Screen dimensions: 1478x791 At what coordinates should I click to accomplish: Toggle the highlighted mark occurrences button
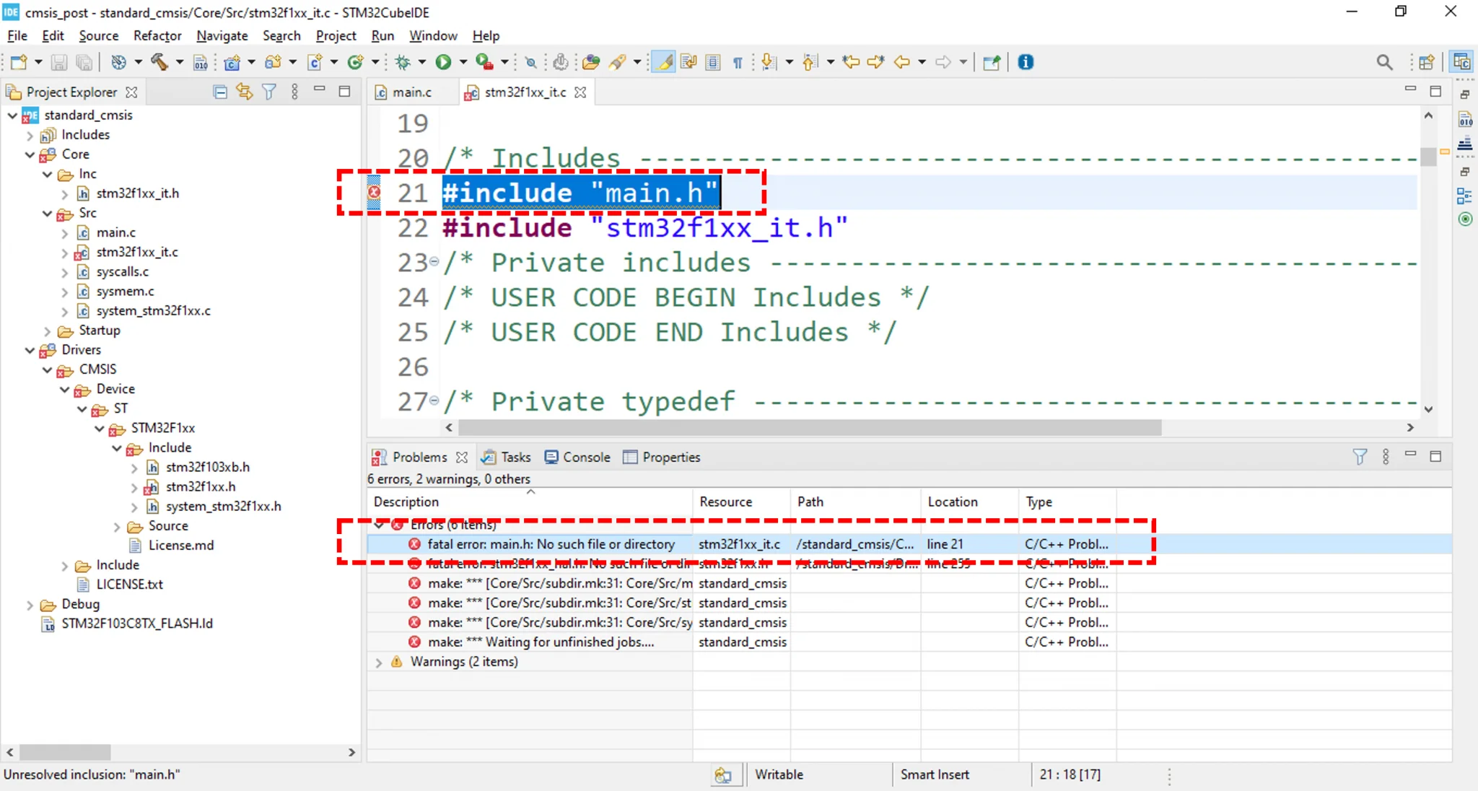pos(664,62)
